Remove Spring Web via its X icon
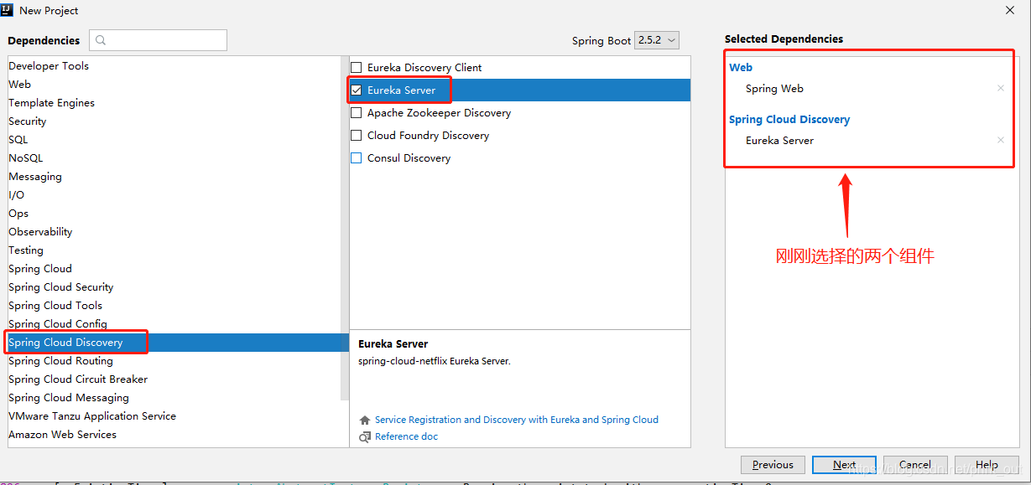The width and height of the screenshot is (1031, 485). point(1000,88)
